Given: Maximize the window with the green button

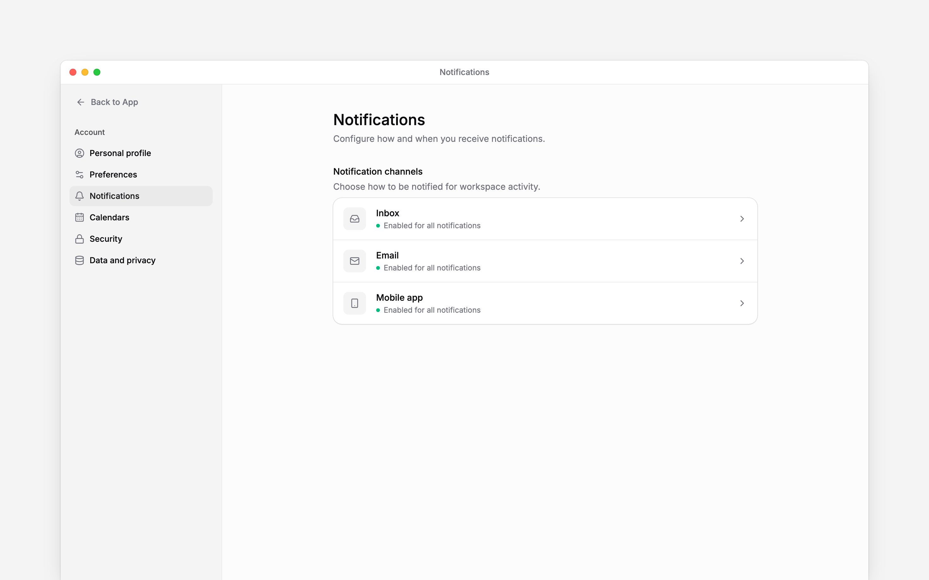Looking at the screenshot, I should click(97, 72).
